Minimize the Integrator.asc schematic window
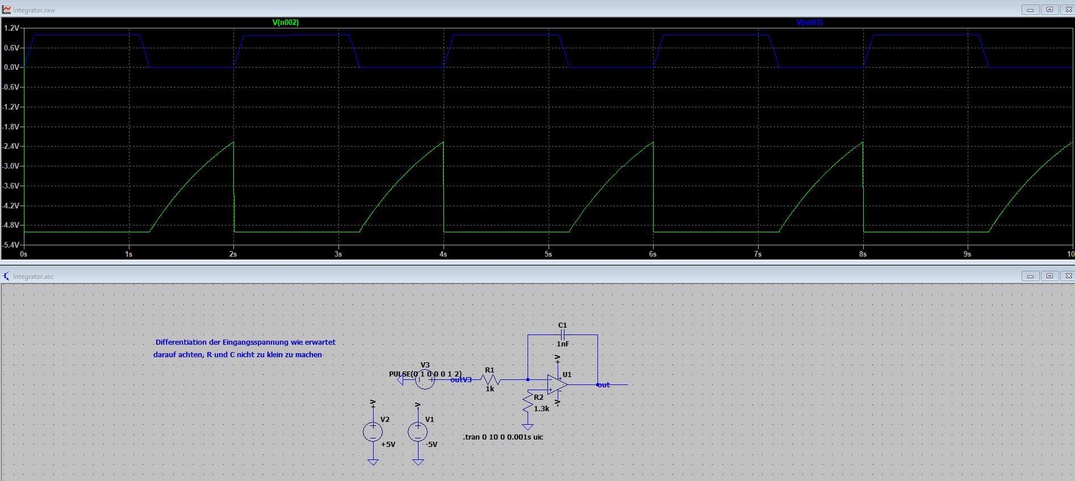The width and height of the screenshot is (1075, 481). (1030, 276)
